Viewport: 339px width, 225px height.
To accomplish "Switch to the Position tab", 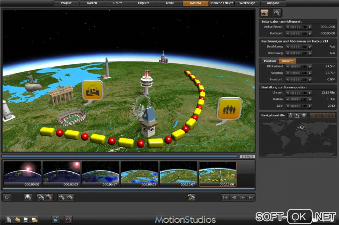I will coord(270,61).
